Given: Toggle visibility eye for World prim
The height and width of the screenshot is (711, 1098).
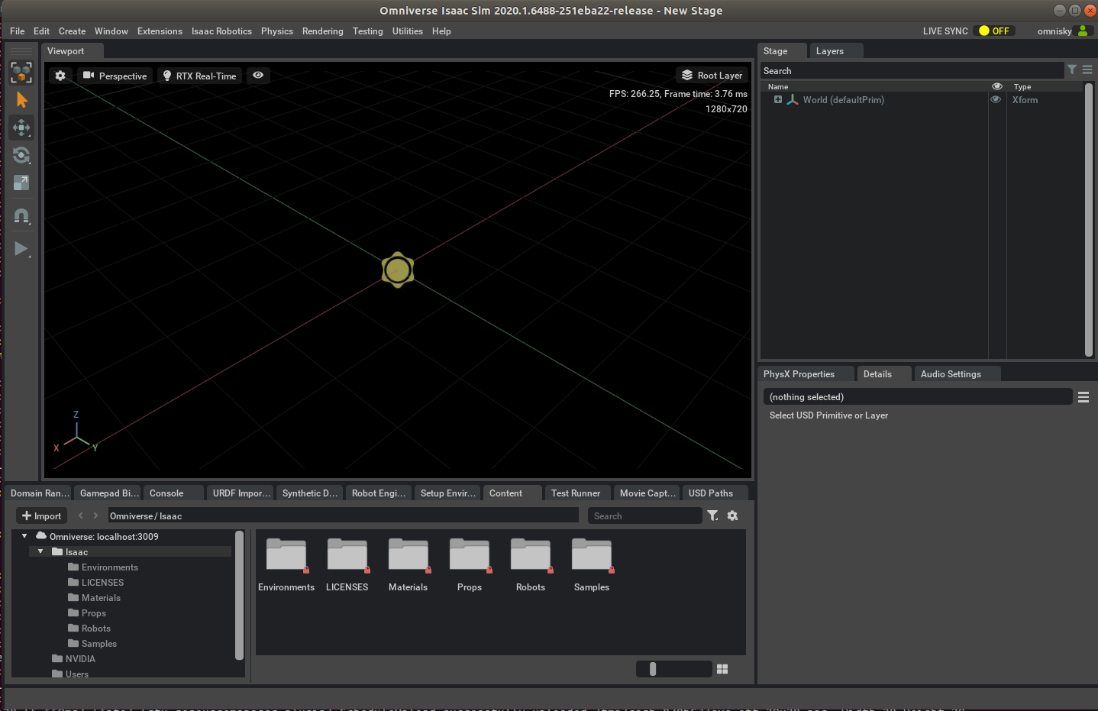Looking at the screenshot, I should pos(996,100).
